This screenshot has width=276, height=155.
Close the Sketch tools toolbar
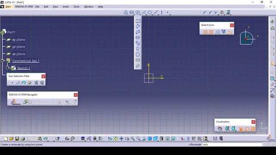(x=232, y=25)
